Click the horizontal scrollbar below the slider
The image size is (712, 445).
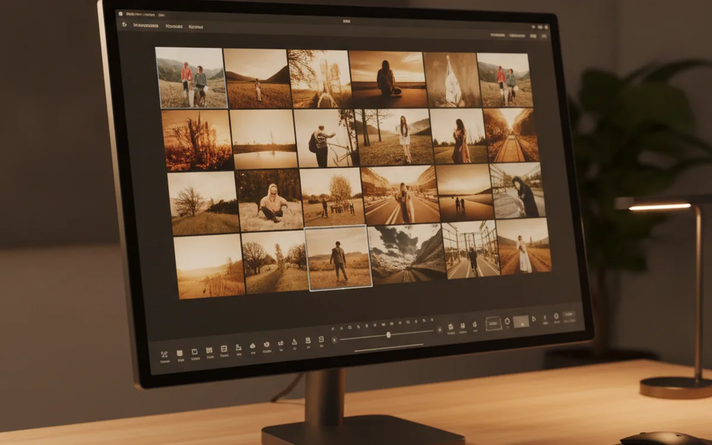coord(389,347)
